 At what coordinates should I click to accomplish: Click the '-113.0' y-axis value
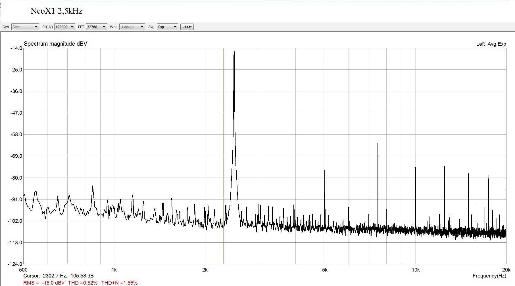coord(15,243)
